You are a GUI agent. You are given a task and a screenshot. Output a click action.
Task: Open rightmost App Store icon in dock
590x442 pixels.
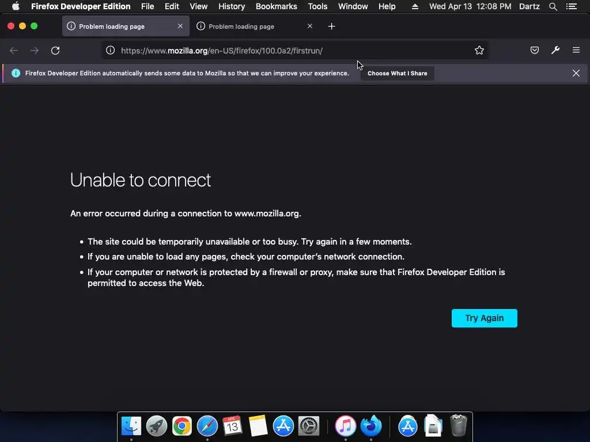407,426
